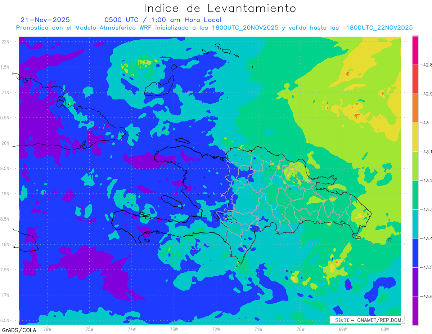Click the '72W' longitude label
This screenshot has height=334, width=432.
coord(216,329)
